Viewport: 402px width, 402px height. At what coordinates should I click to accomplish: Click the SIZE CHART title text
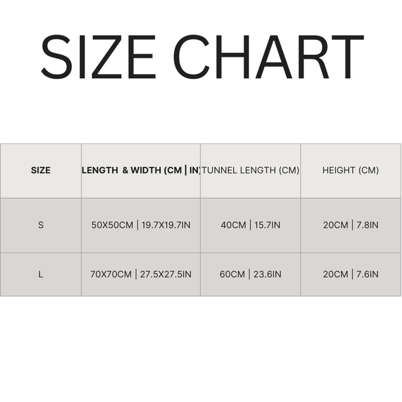click(201, 56)
